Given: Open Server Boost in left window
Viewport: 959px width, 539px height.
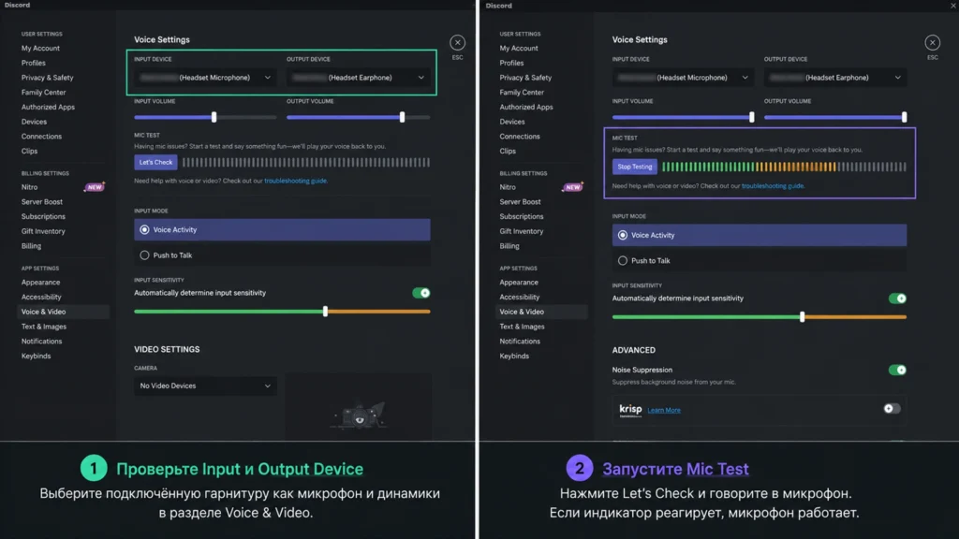Looking at the screenshot, I should pyautogui.click(x=41, y=202).
